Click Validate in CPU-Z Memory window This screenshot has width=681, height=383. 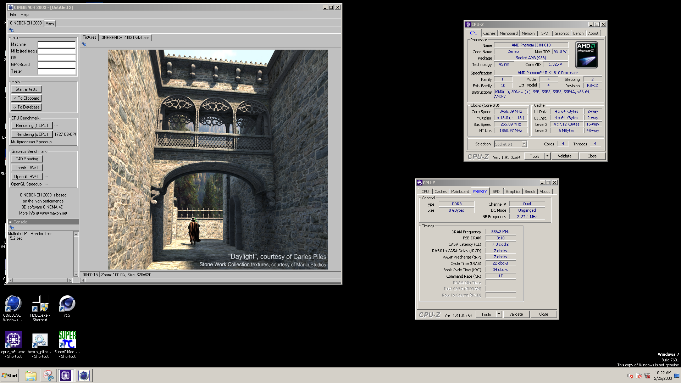coord(516,314)
